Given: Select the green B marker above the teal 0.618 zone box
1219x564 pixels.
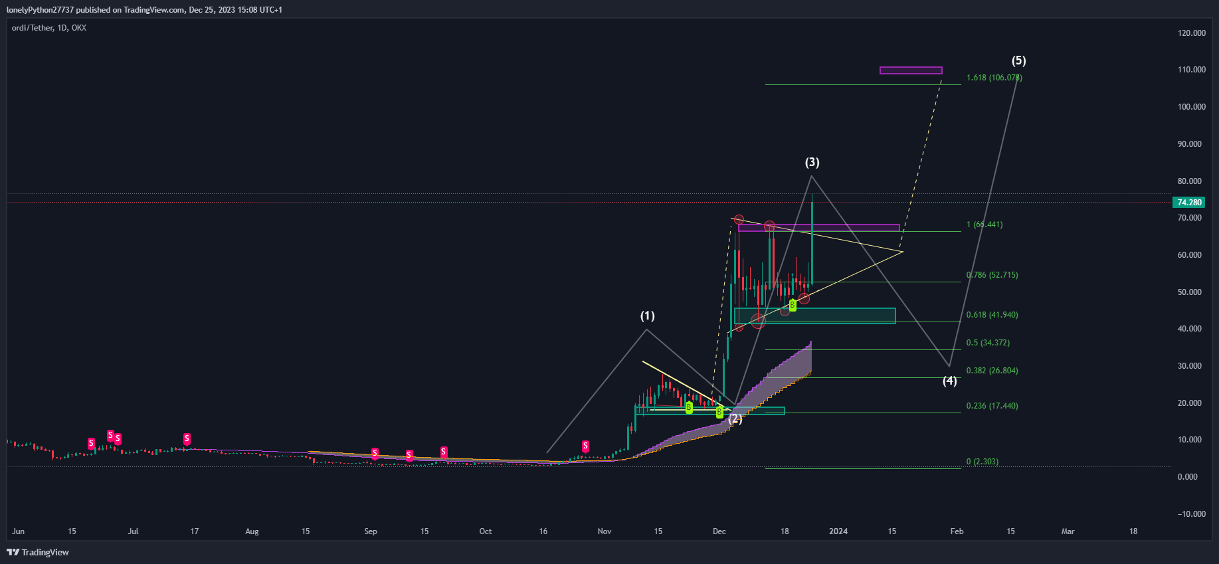Looking at the screenshot, I should coord(793,305).
